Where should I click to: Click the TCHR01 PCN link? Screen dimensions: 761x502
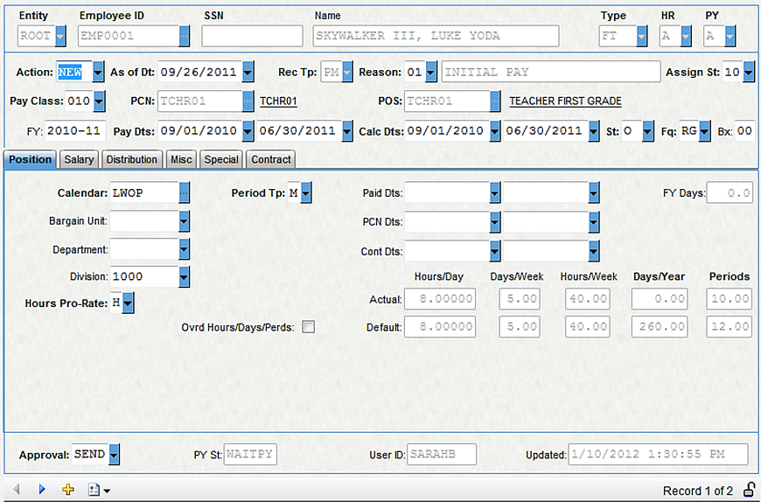click(x=278, y=101)
